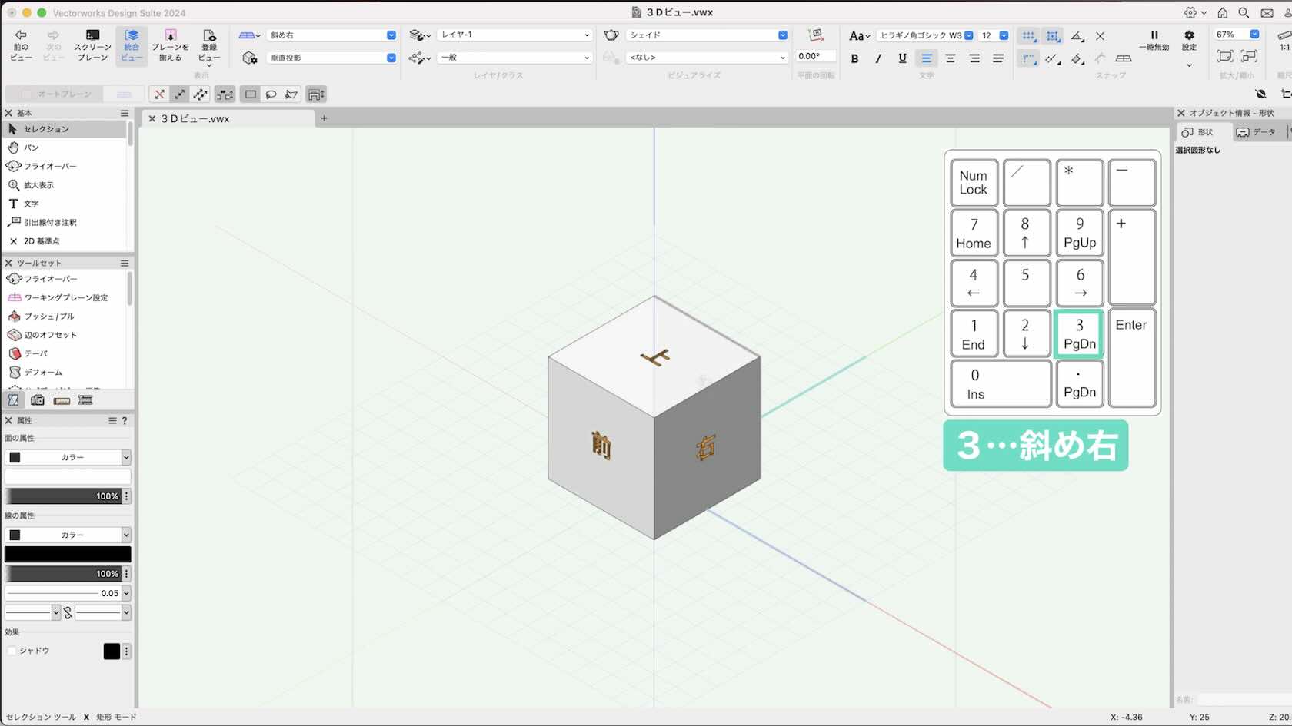
Task: Select the Selection tool (セレクション)
Action: (x=65, y=129)
